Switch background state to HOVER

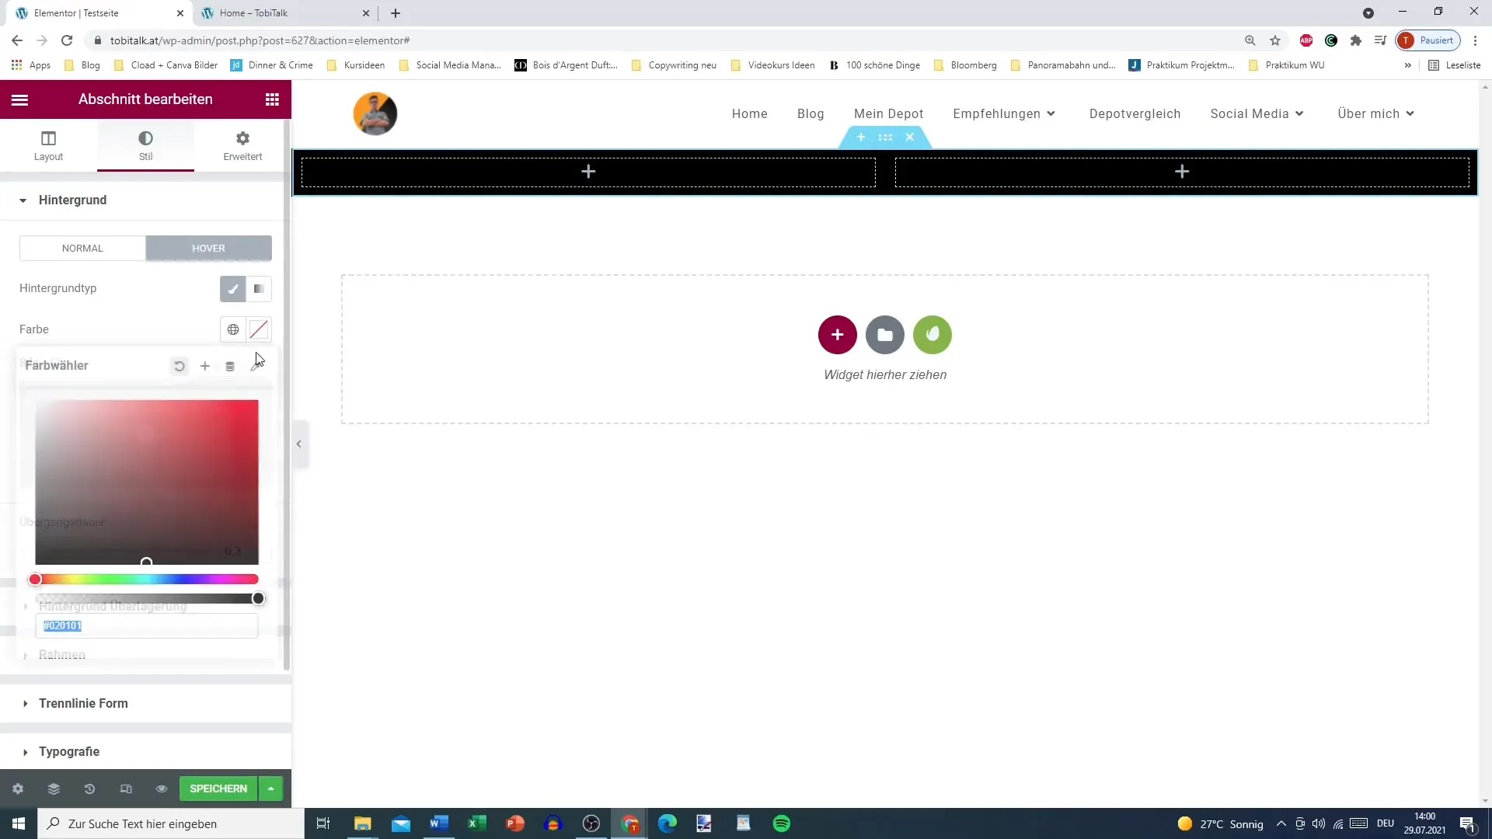point(208,249)
